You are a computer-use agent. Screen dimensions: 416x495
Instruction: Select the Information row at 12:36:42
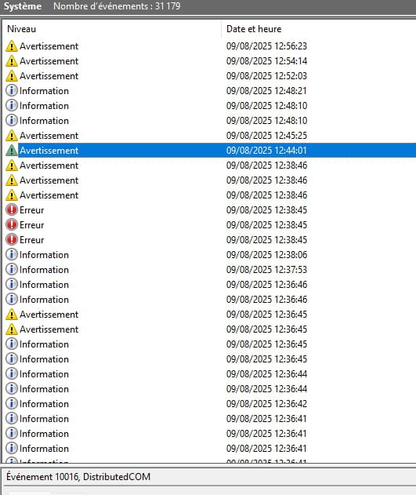(209, 403)
